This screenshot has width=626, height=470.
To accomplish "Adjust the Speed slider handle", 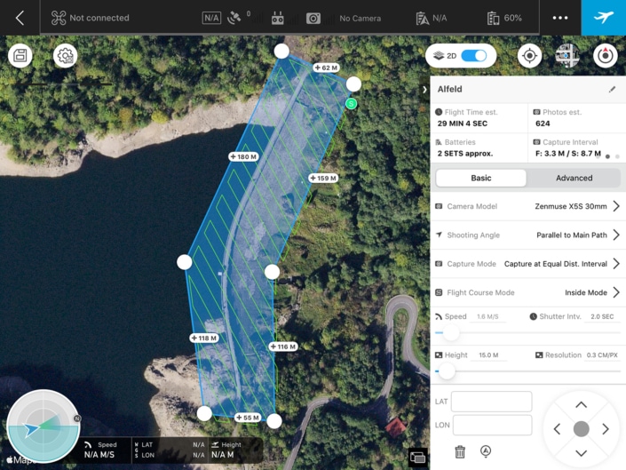I will tap(451, 333).
